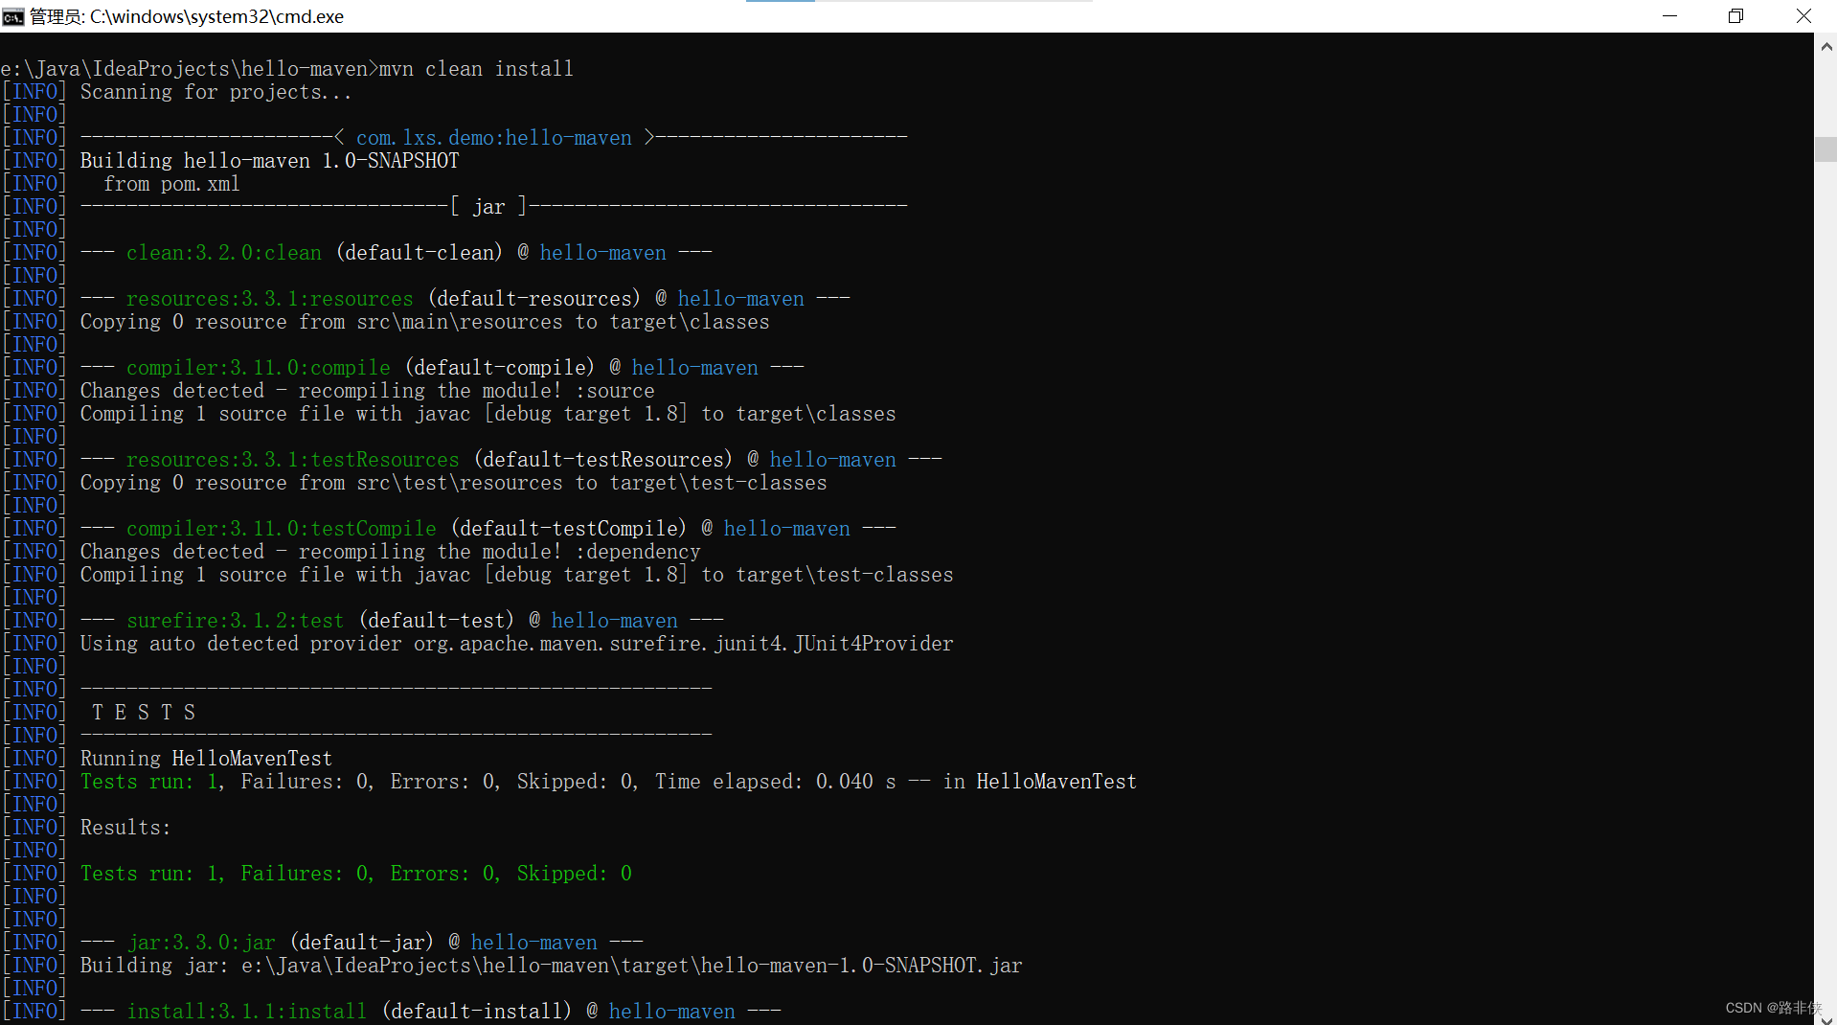The height and width of the screenshot is (1025, 1837).
Task: Click the vertical scrollbar thumb
Action: point(1826,149)
